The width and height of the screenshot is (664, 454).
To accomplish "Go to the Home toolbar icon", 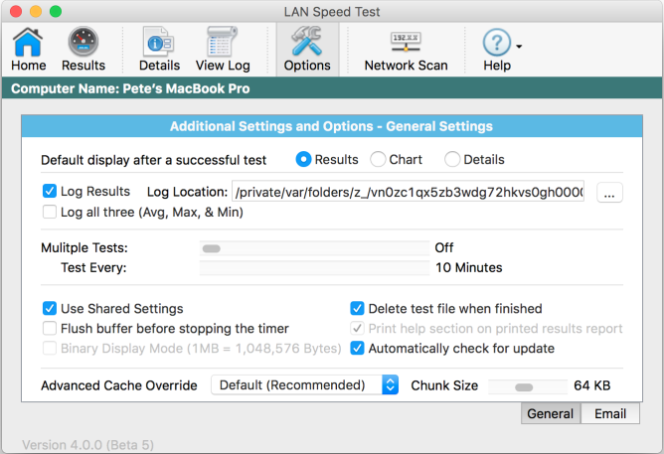I will 28,43.
